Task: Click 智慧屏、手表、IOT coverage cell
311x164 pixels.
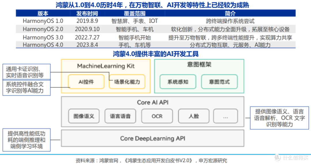Action: click(135, 21)
